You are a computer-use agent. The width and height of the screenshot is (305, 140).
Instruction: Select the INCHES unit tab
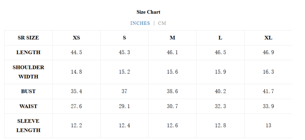(x=140, y=23)
